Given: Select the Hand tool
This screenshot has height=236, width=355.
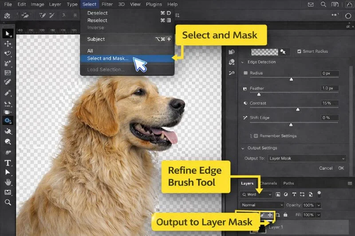Looking at the screenshot, I should click(8, 182).
